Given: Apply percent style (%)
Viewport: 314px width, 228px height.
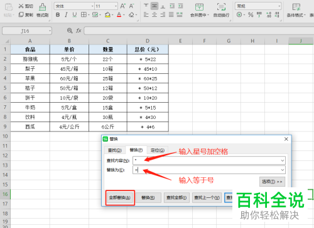Looking at the screenshot, I should pyautogui.click(x=251, y=15).
